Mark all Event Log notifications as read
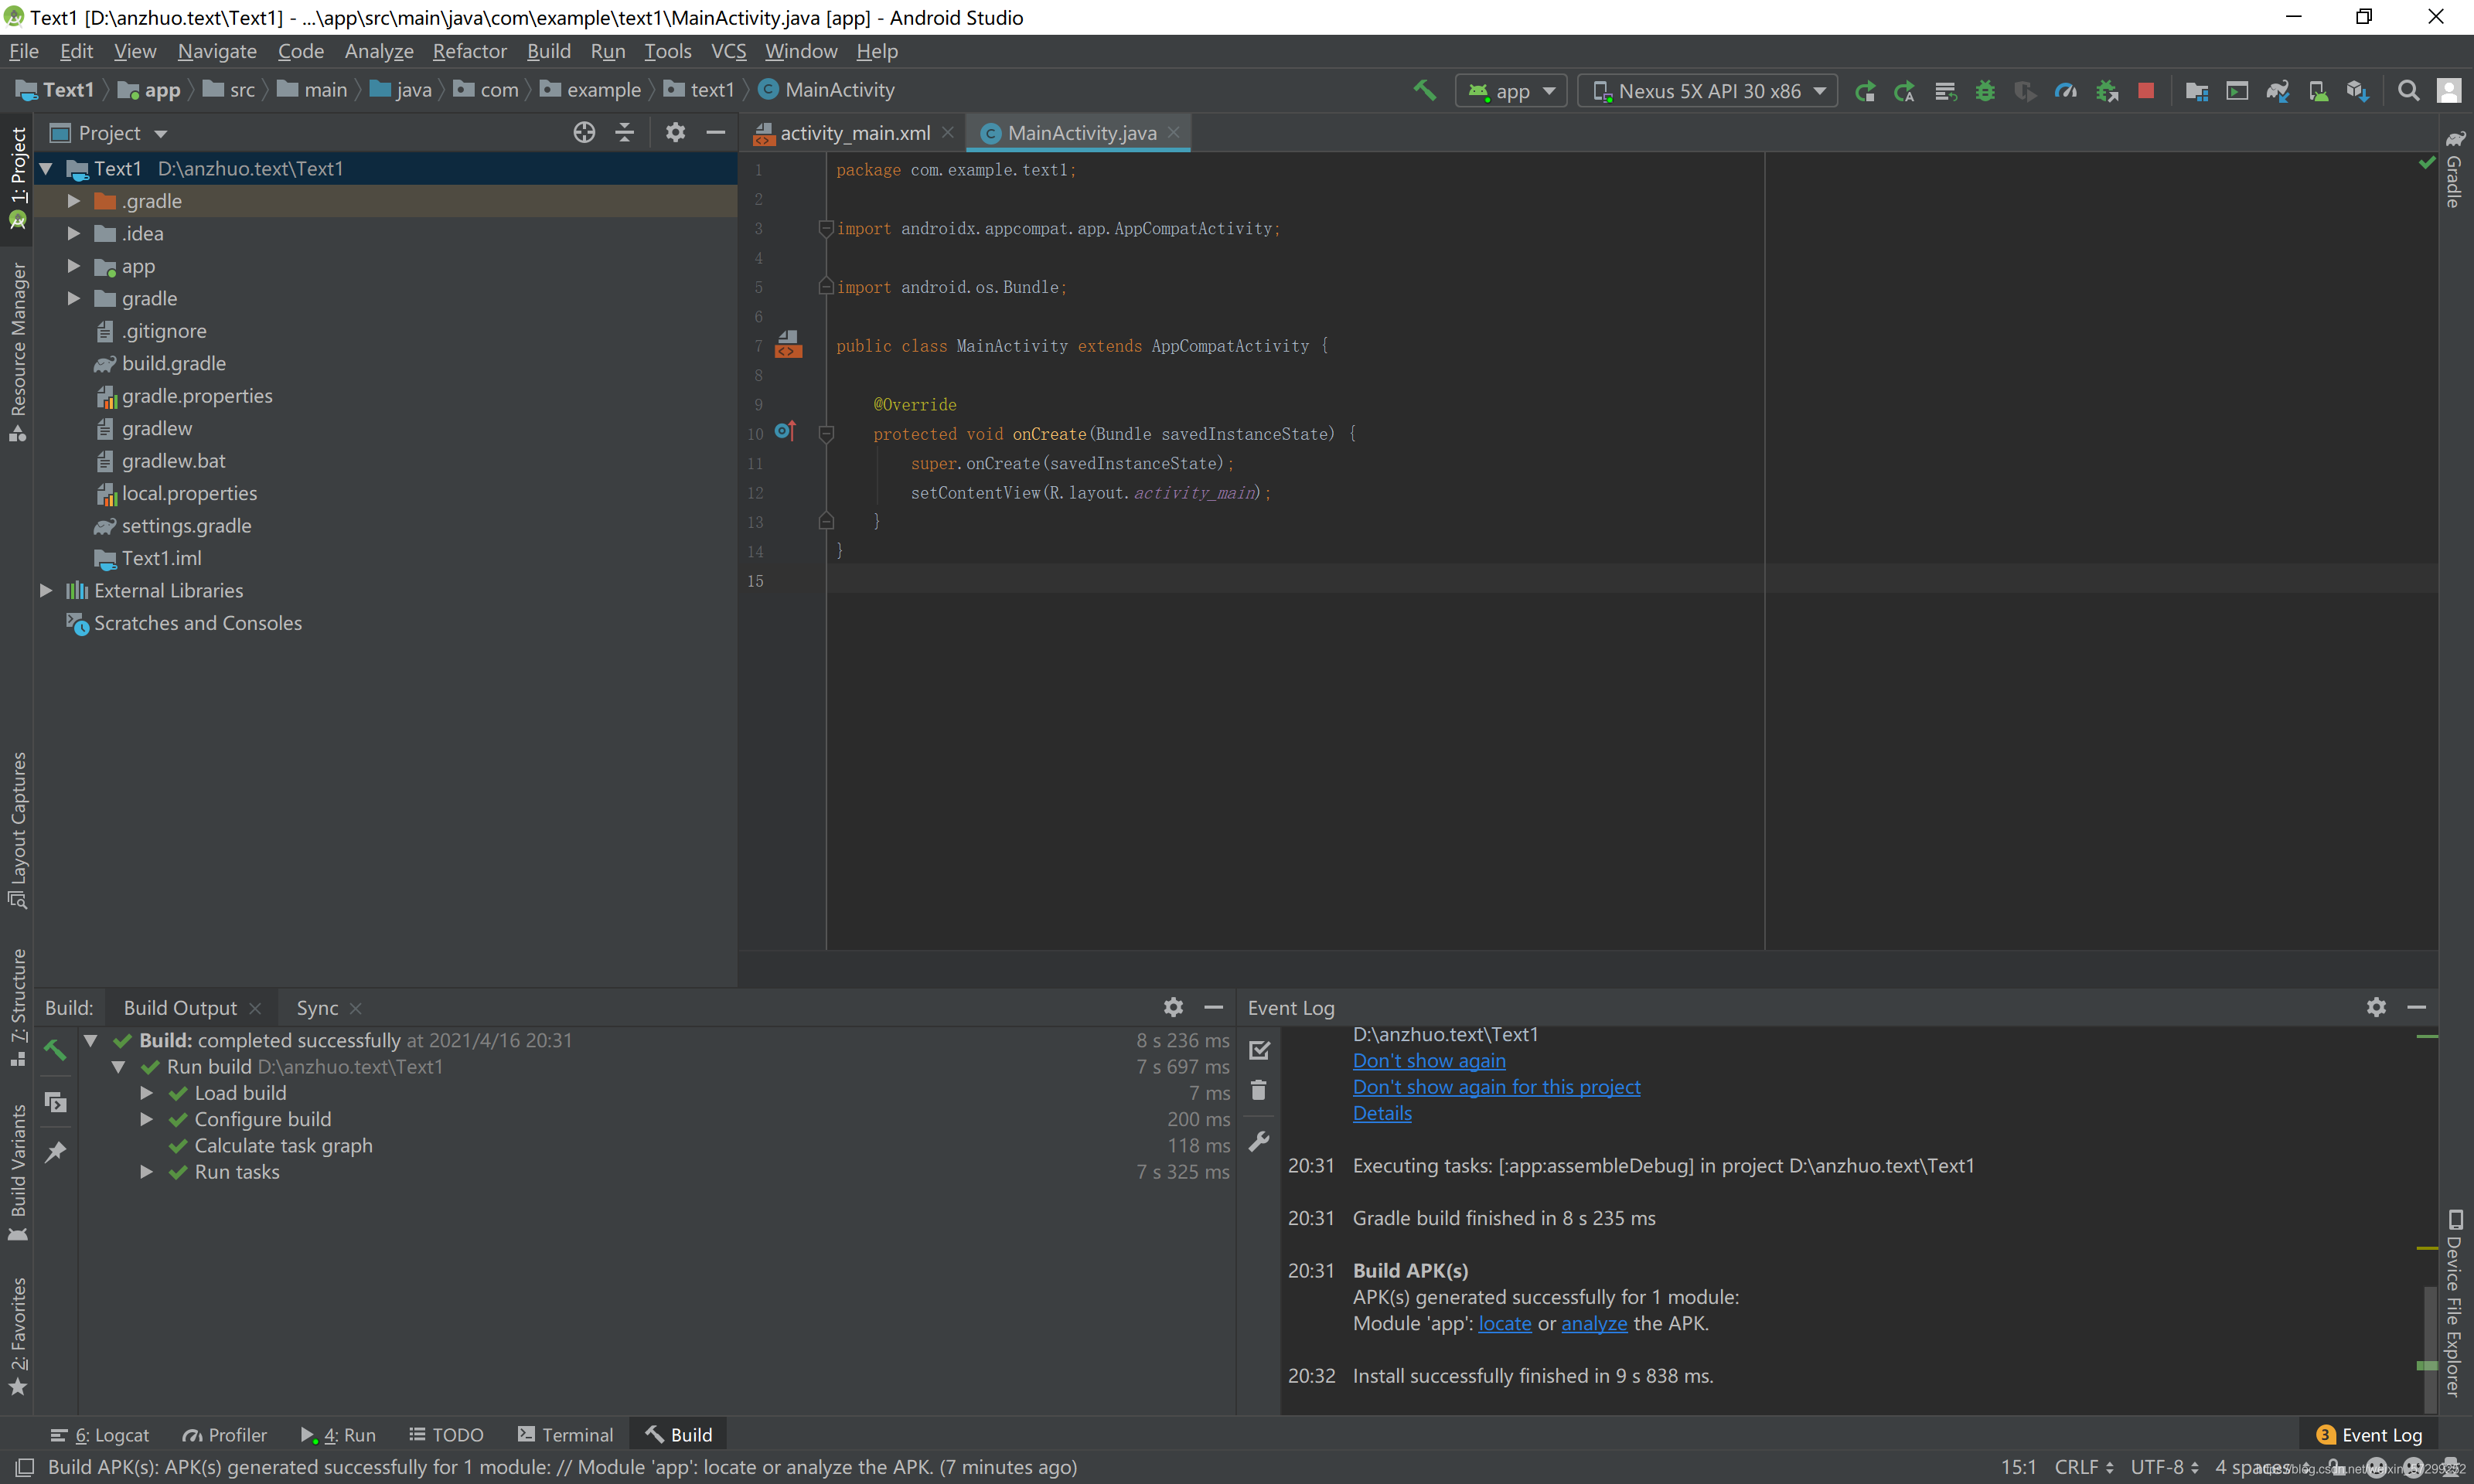This screenshot has height=1484, width=2474. pos(1259,1050)
